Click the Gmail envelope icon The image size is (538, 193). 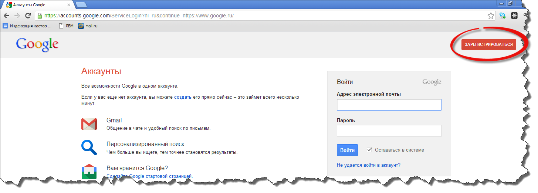[x=89, y=124]
